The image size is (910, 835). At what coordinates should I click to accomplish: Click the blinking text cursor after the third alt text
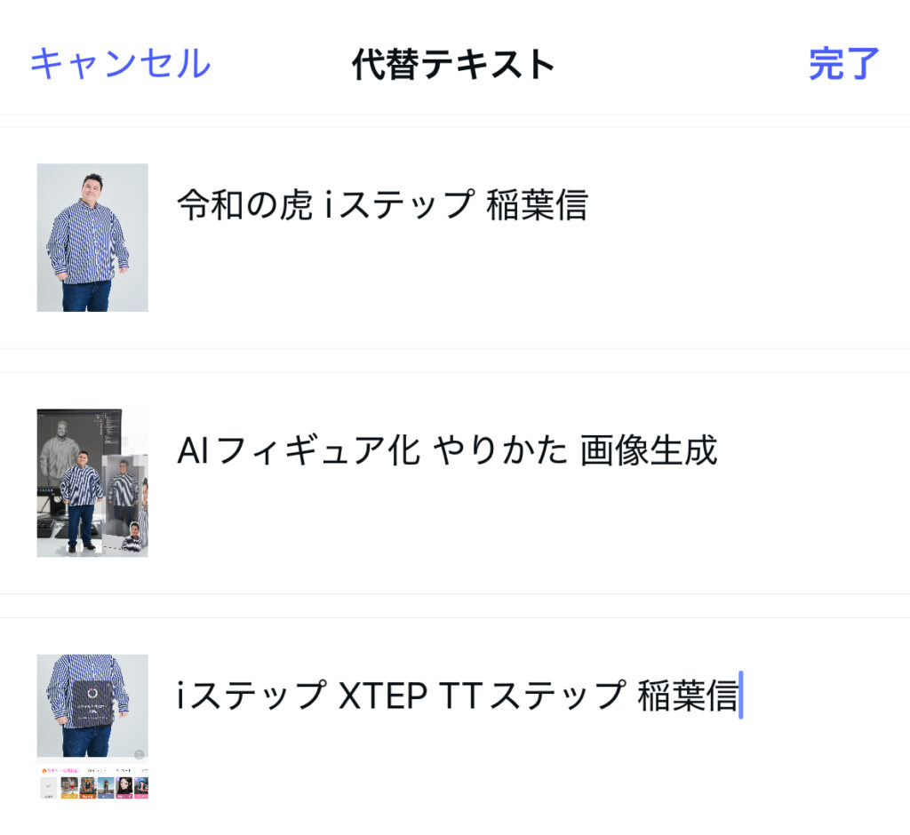(740, 696)
